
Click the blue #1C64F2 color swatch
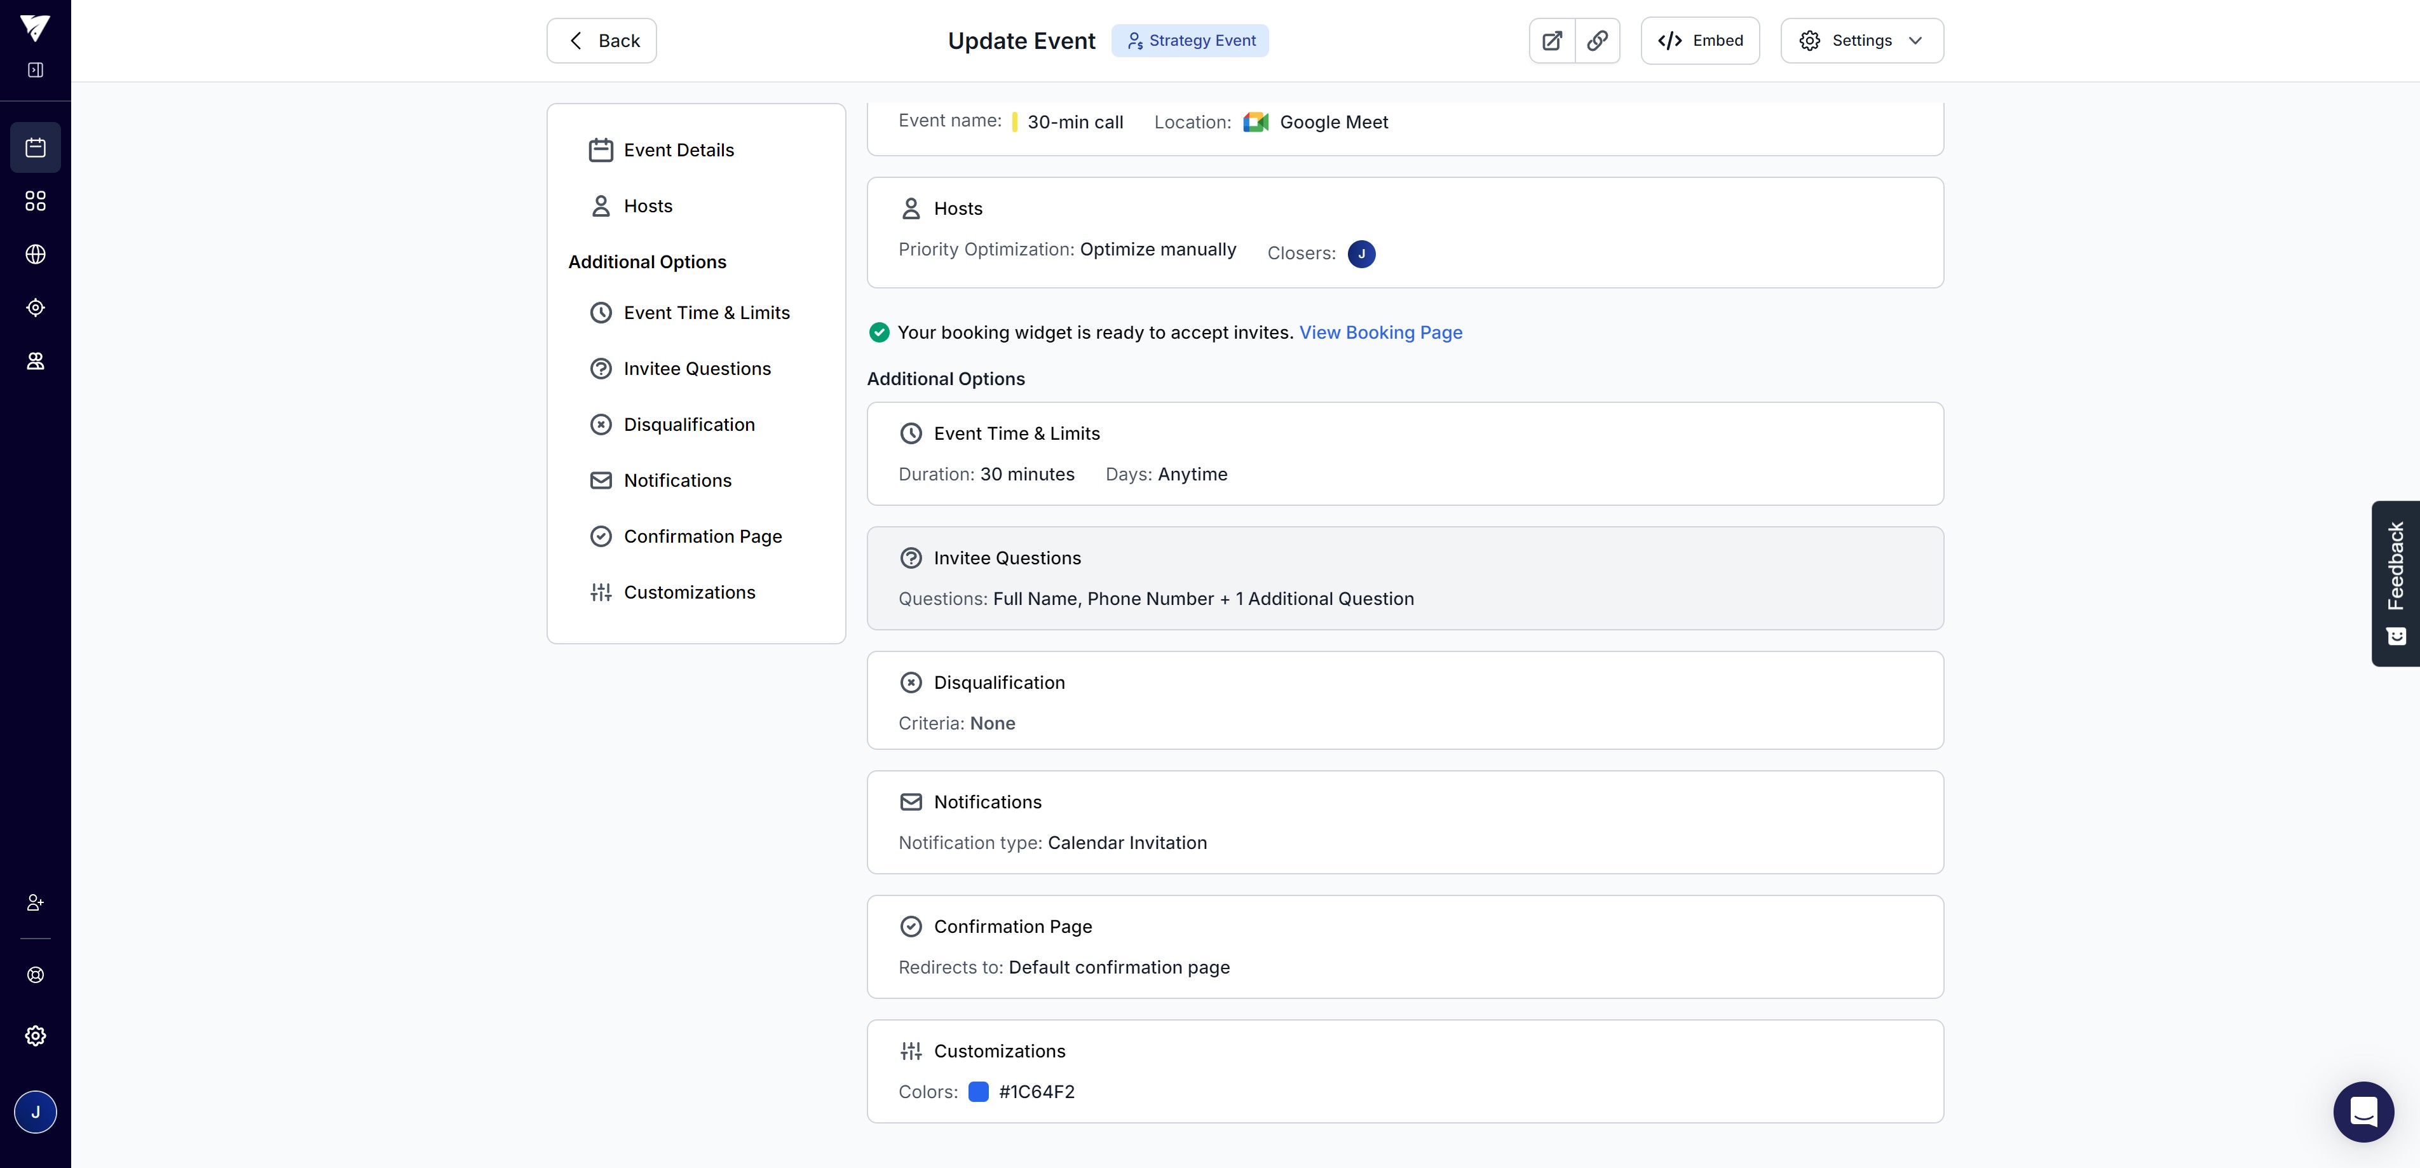978,1092
